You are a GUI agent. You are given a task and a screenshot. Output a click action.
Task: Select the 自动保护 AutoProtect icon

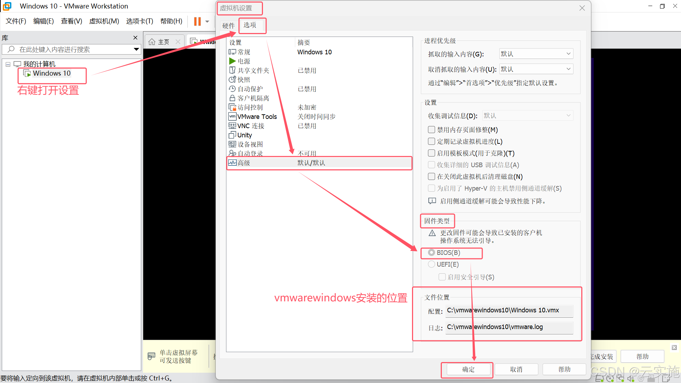232,89
